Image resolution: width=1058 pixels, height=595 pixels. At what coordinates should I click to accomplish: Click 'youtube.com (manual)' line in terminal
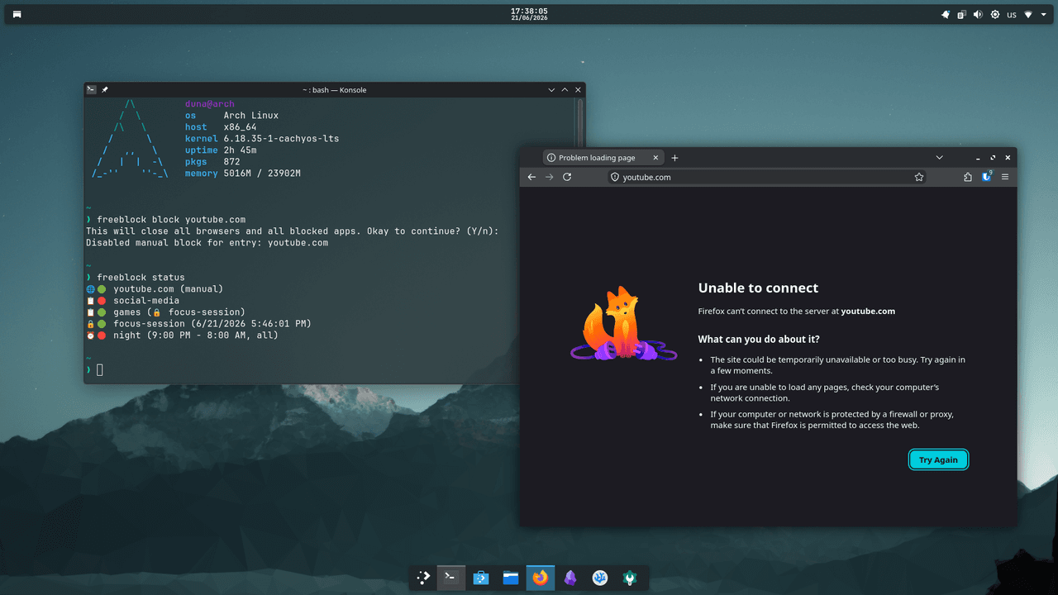pyautogui.click(x=169, y=289)
